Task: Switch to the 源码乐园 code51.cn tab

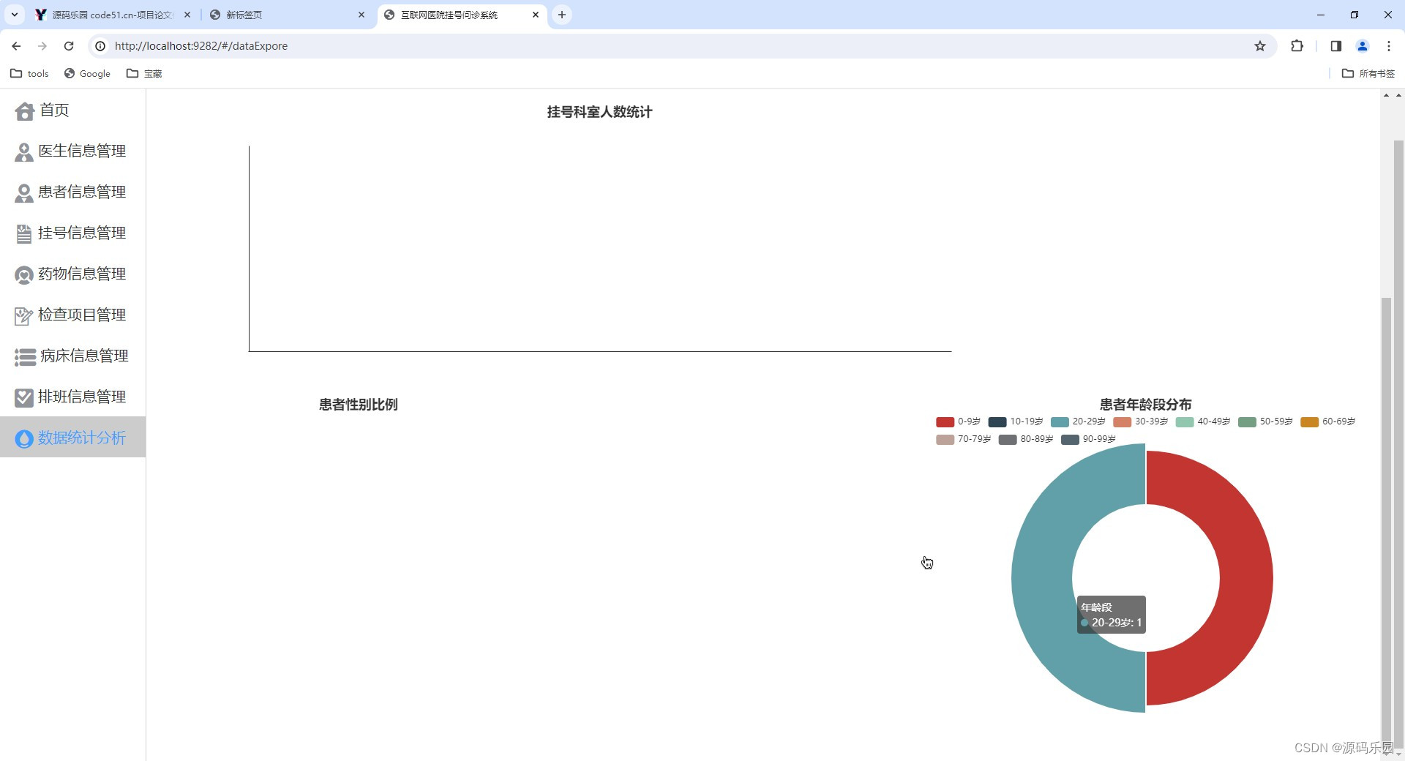Action: tap(113, 15)
